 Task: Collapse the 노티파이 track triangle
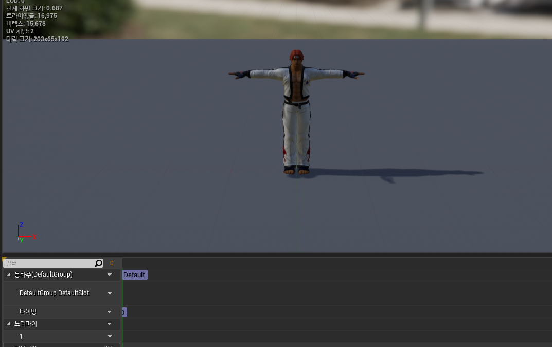coord(8,324)
